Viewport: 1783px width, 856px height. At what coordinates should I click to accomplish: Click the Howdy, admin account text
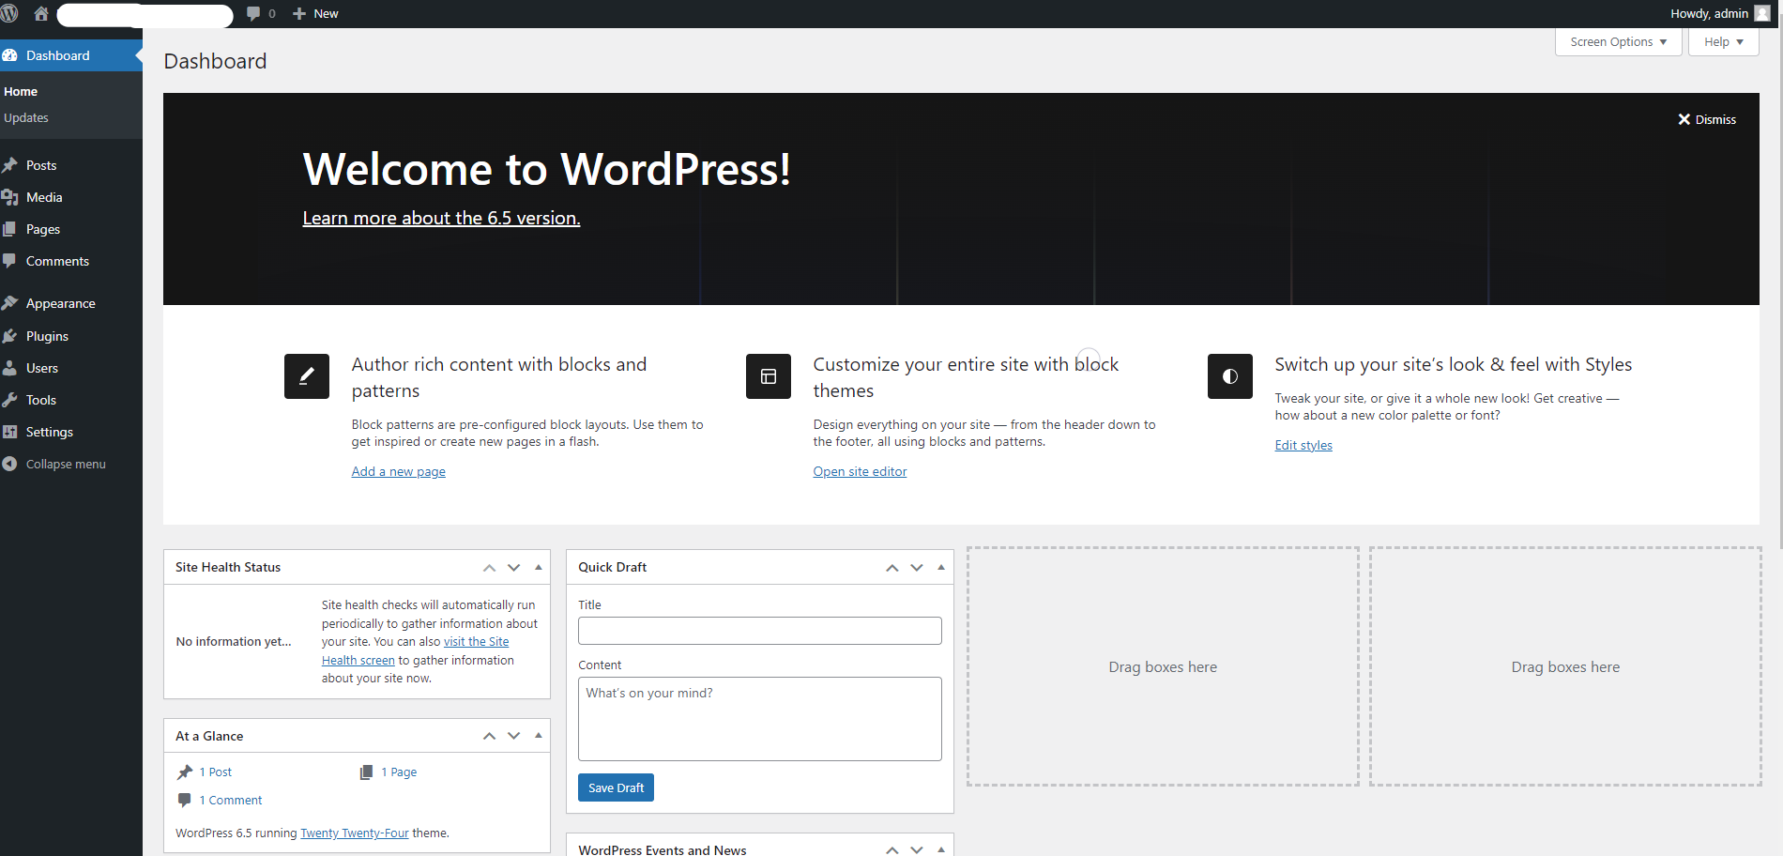click(1709, 13)
